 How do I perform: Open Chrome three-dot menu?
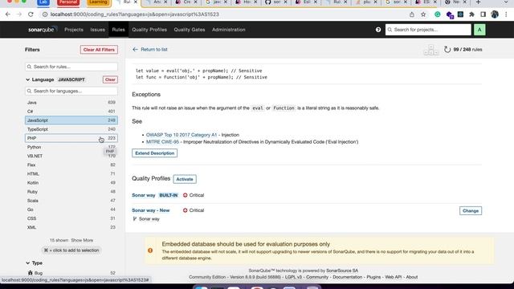coord(506,14)
